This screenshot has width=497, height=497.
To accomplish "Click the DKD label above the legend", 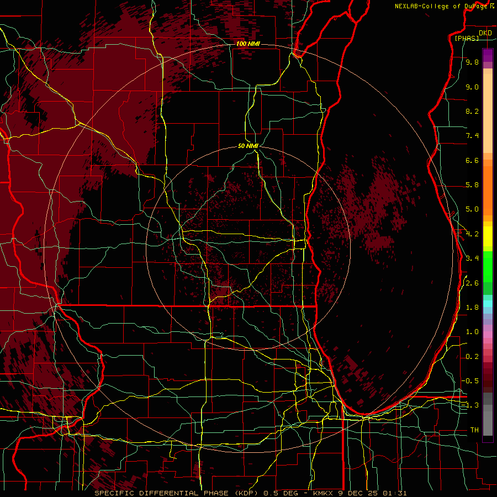I will point(485,33).
